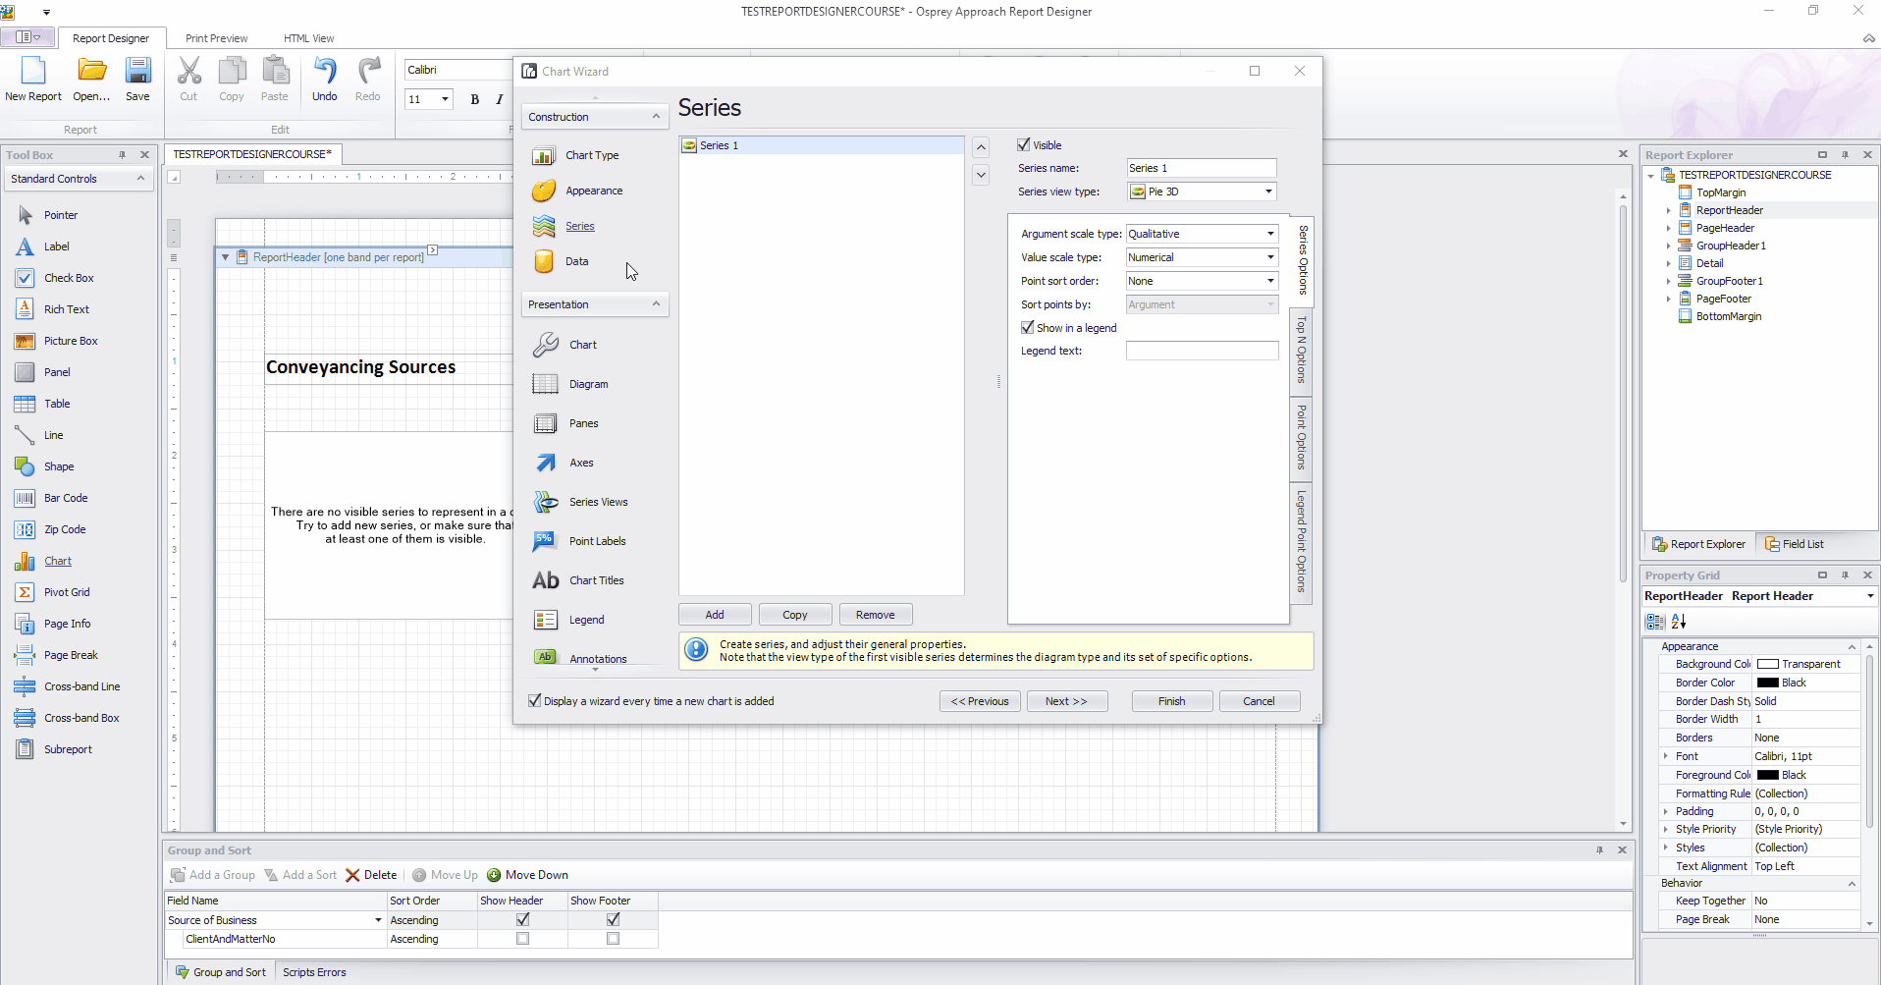Toggle Show Header for ClientAndMatterNo
Viewport: 1881px width, 985px height.
(522, 939)
